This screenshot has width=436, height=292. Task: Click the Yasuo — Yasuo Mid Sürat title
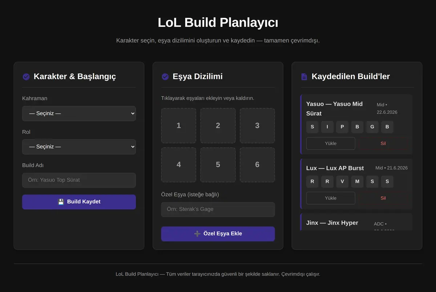(334, 109)
